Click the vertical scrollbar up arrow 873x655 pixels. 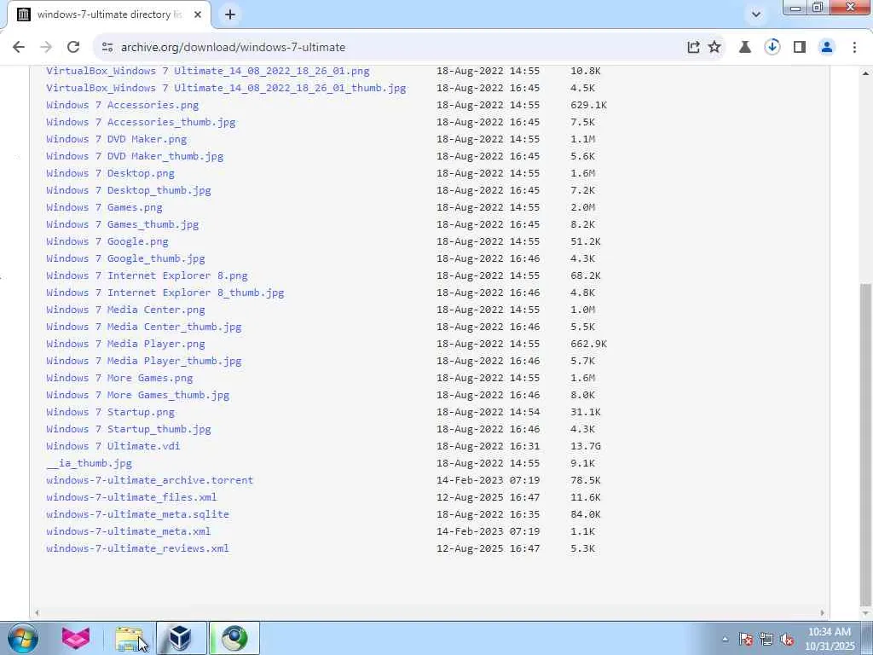(866, 73)
